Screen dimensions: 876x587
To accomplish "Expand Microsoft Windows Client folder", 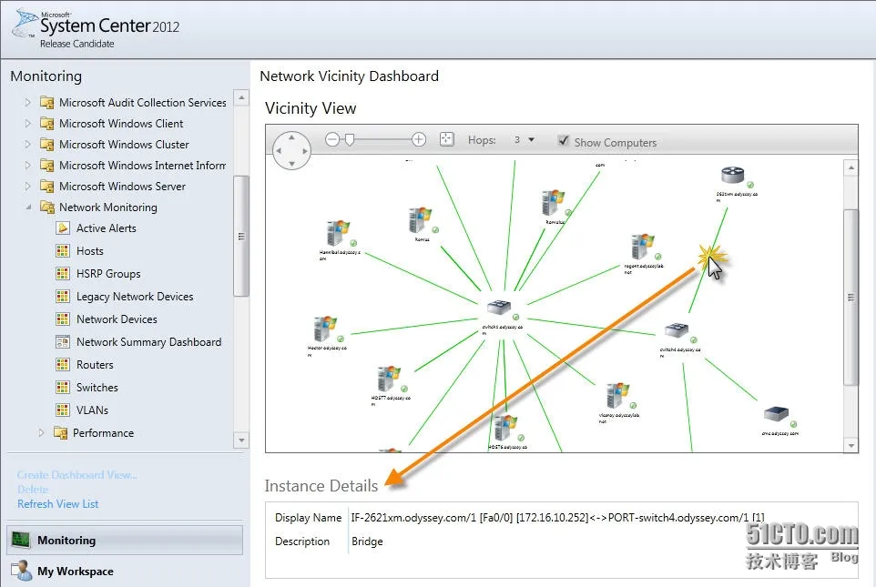I will 27,123.
